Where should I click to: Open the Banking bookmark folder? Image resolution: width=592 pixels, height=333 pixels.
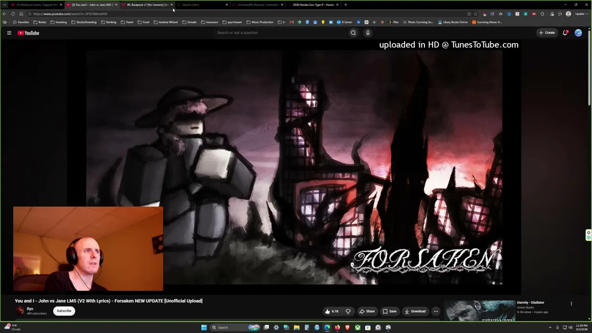click(108, 22)
